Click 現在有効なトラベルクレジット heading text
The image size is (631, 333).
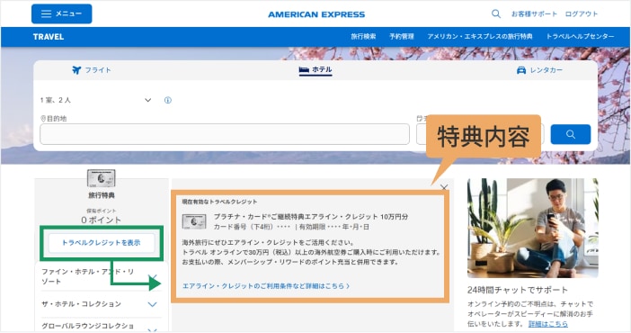click(219, 202)
